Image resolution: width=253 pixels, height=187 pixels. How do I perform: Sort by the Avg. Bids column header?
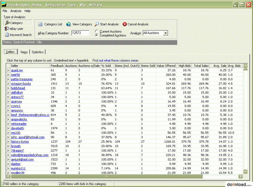point(235,66)
